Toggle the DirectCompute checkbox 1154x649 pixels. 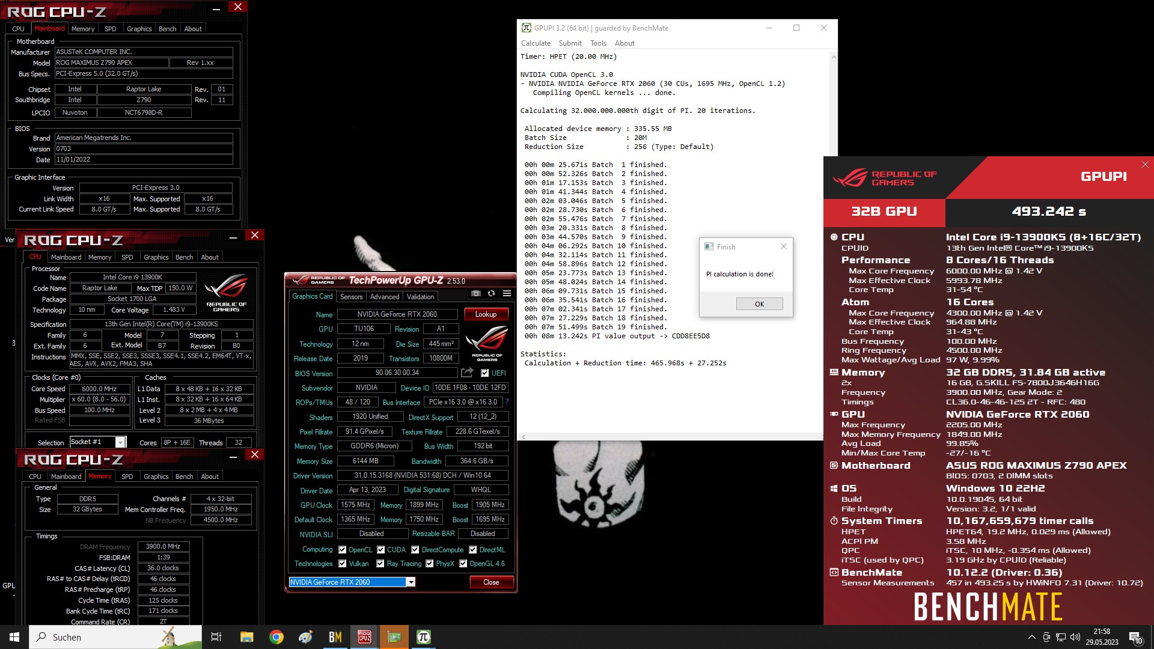[415, 549]
